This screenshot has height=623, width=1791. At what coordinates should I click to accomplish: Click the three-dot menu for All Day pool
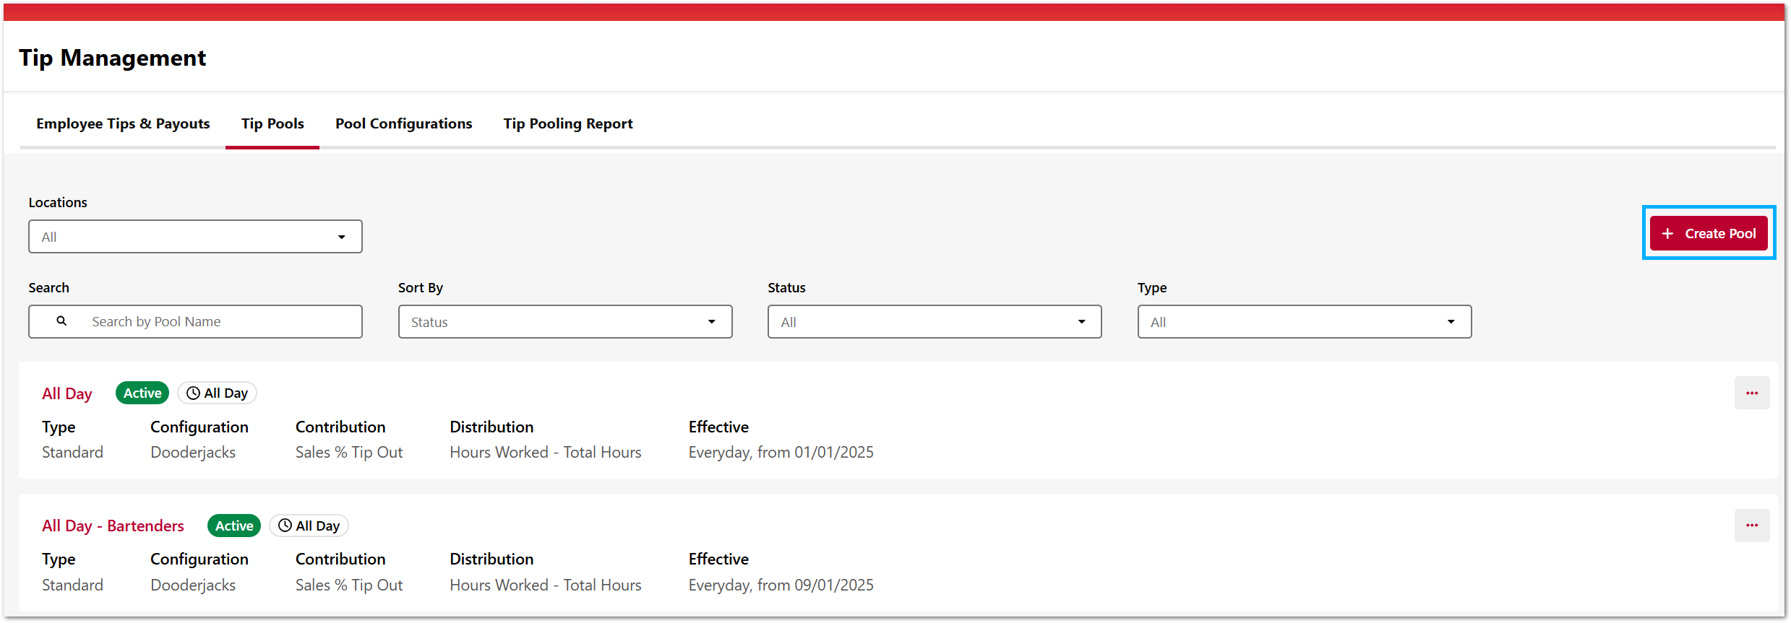click(1751, 393)
